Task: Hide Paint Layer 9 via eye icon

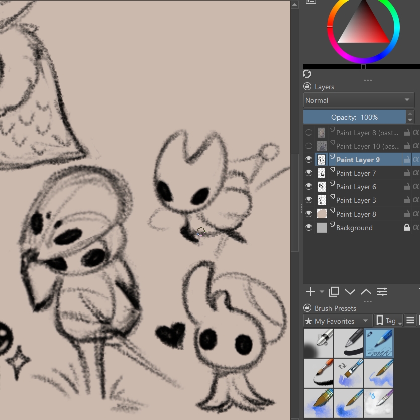Action: pos(309,160)
